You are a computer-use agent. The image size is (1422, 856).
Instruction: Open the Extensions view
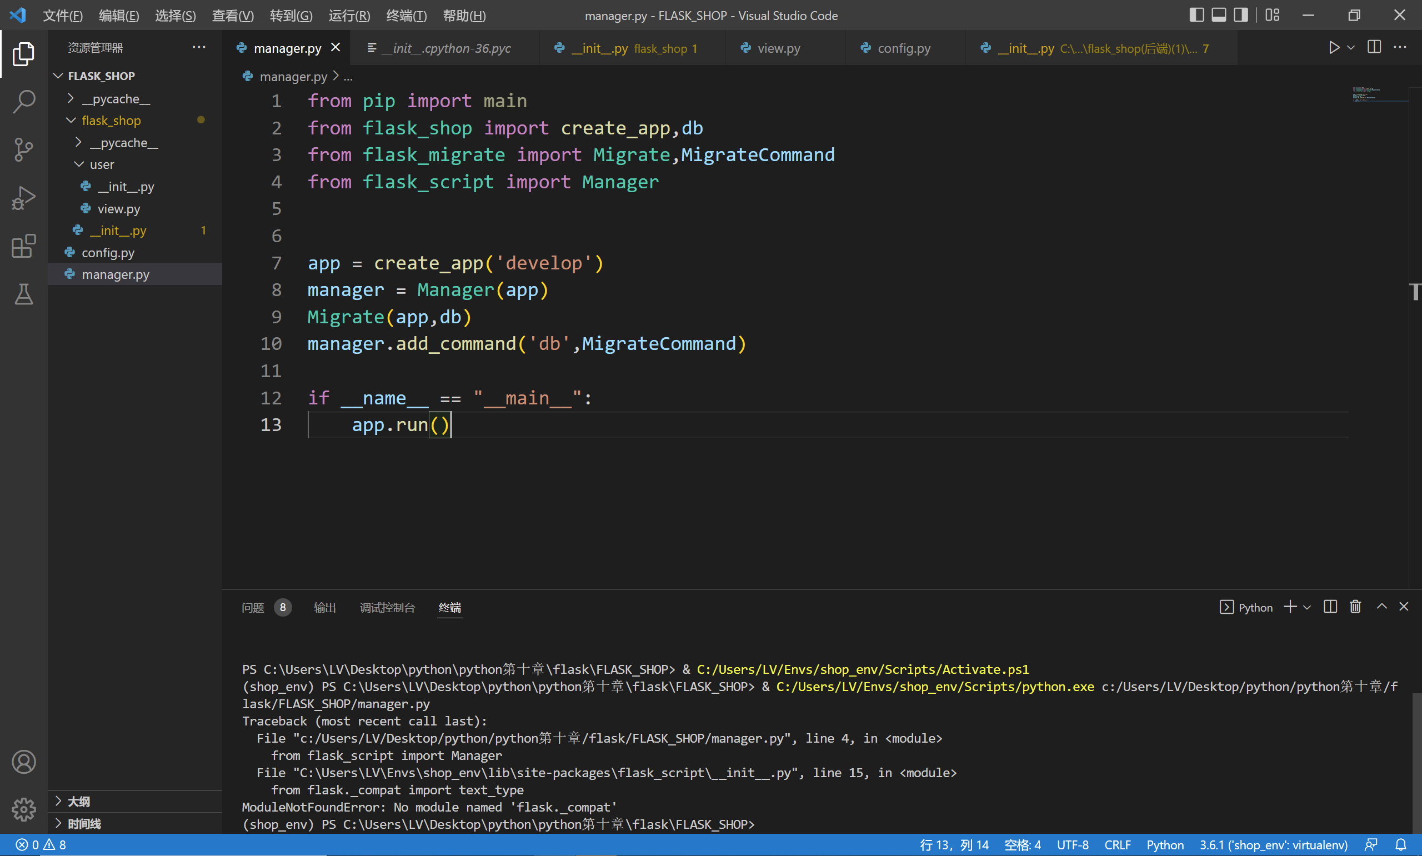coord(24,246)
